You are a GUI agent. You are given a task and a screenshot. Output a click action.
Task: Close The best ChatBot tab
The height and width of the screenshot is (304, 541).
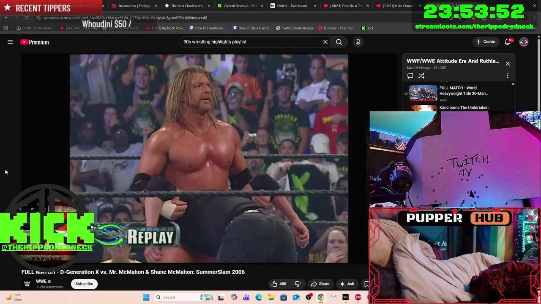point(209,6)
